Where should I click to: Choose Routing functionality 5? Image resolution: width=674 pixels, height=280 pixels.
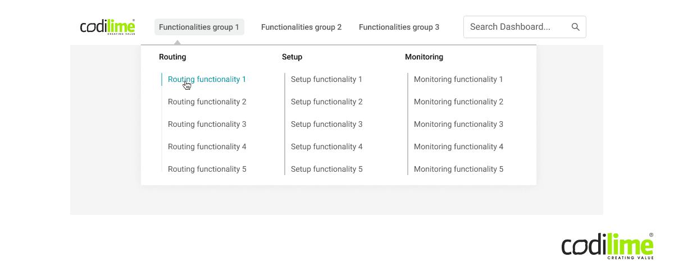(x=207, y=169)
